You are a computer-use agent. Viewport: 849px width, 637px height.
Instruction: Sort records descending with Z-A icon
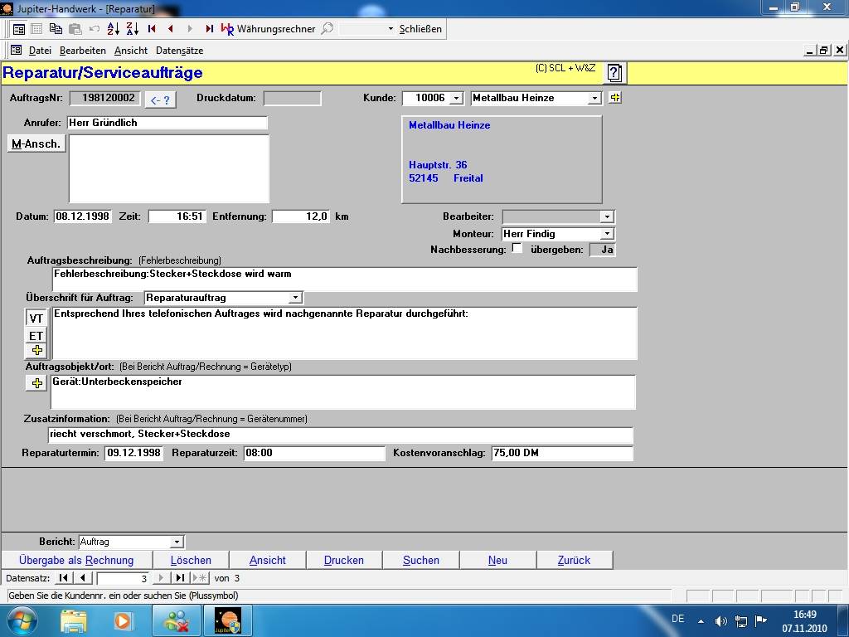[x=133, y=28]
